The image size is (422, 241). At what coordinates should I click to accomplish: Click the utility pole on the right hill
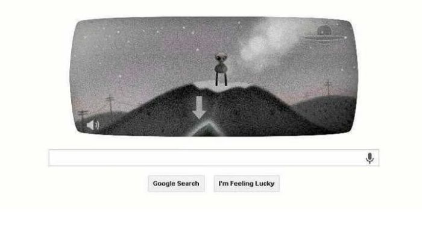point(328,88)
